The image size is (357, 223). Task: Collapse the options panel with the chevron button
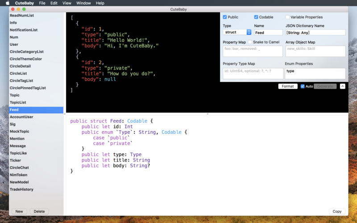point(342,86)
